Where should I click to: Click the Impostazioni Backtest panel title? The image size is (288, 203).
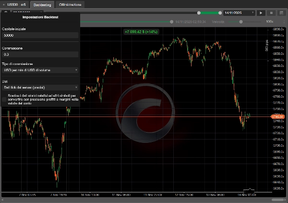(40, 17)
